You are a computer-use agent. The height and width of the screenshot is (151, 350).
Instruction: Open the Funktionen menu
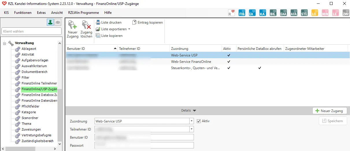[x=23, y=13]
